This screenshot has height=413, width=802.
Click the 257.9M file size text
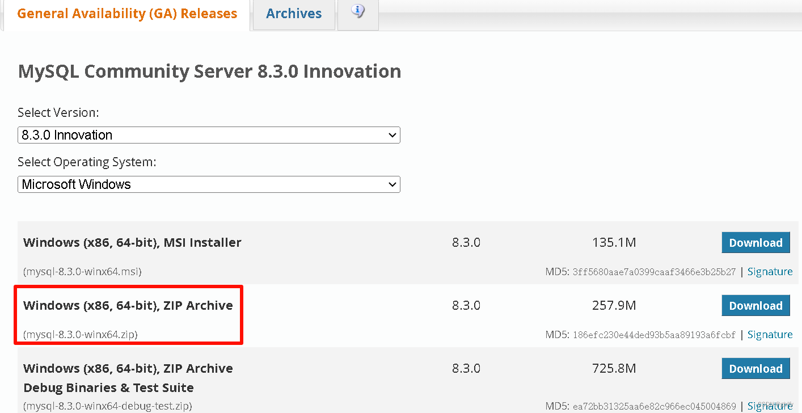tap(614, 305)
